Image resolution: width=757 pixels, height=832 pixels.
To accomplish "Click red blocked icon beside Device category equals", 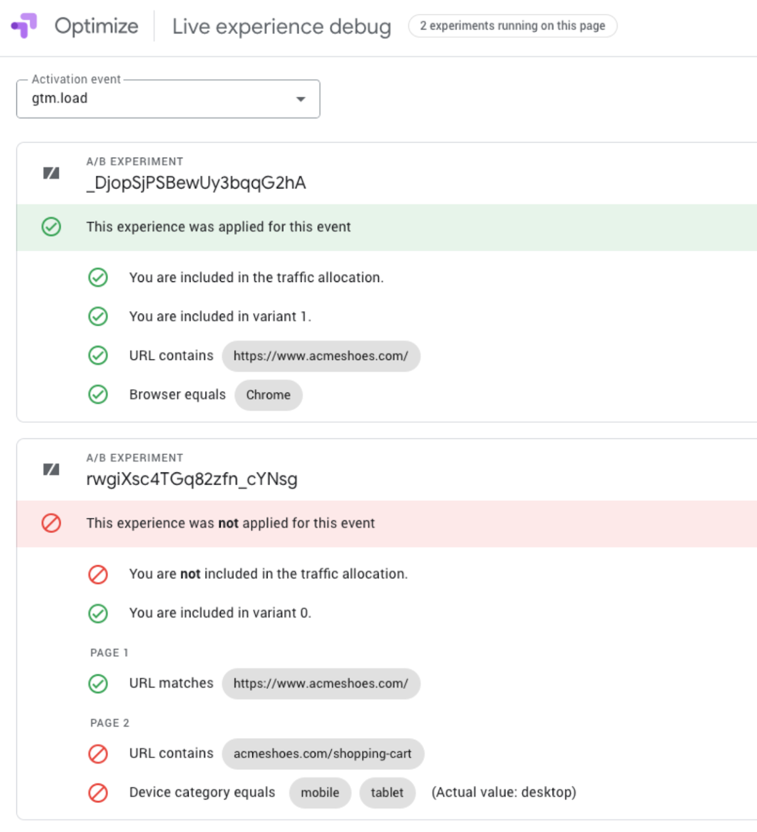I will pyautogui.click(x=98, y=793).
